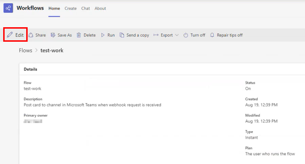
Task: Navigate to Flows breadcrumb link
Action: click(x=26, y=51)
